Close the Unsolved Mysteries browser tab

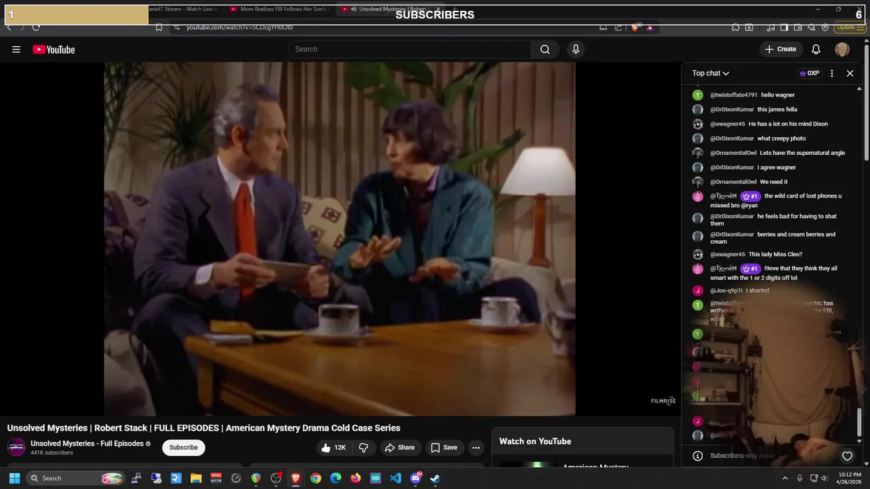point(438,10)
